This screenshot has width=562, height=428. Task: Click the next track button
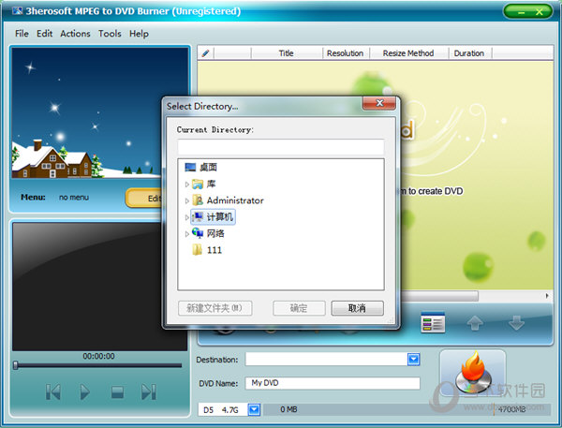pos(149,391)
